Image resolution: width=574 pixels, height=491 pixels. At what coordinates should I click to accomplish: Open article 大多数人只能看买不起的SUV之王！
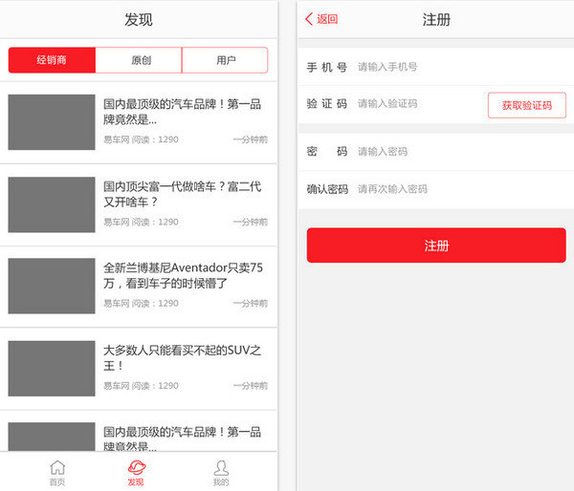tap(183, 357)
